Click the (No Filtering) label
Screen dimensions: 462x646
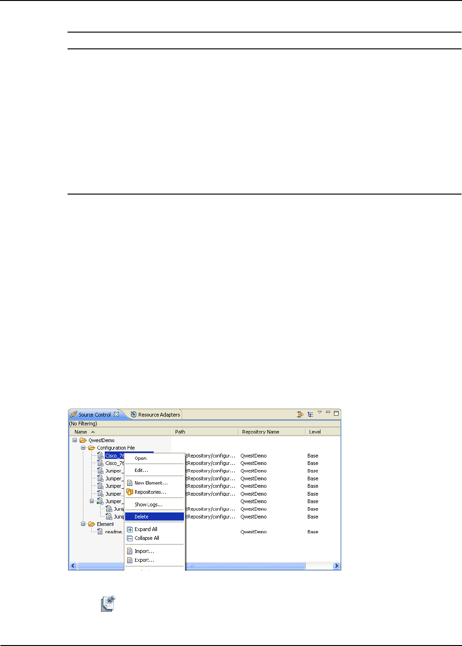click(x=83, y=424)
